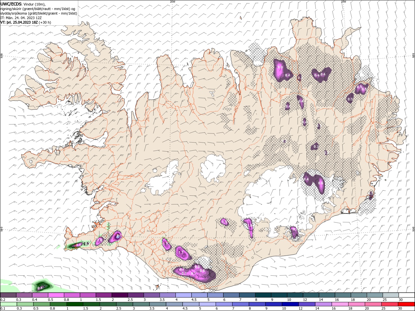415x311 pixels.
Task: Click the UWC/ECDS title text
Action: click(x=10, y=4)
